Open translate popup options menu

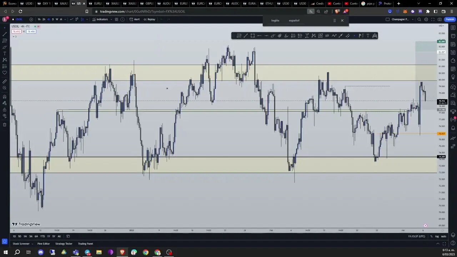click(x=335, y=20)
